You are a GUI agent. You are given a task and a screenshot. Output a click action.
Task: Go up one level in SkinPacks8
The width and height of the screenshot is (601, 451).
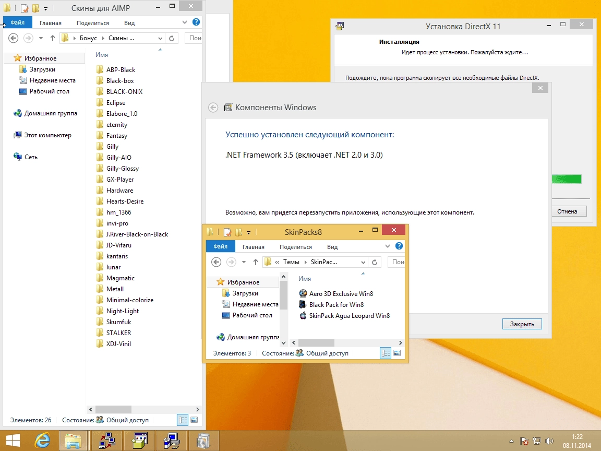pyautogui.click(x=255, y=262)
